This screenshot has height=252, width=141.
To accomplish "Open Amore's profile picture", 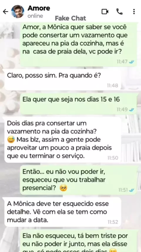I will point(18,12).
